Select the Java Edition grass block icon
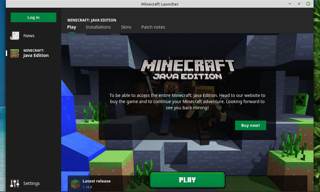320x192 pixels. pos(14,53)
